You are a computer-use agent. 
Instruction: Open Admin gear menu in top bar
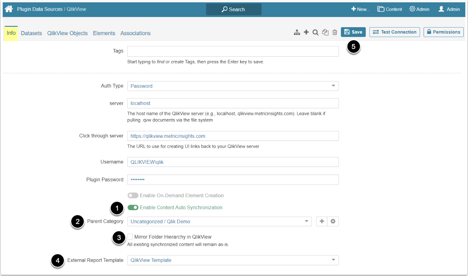[x=419, y=9]
